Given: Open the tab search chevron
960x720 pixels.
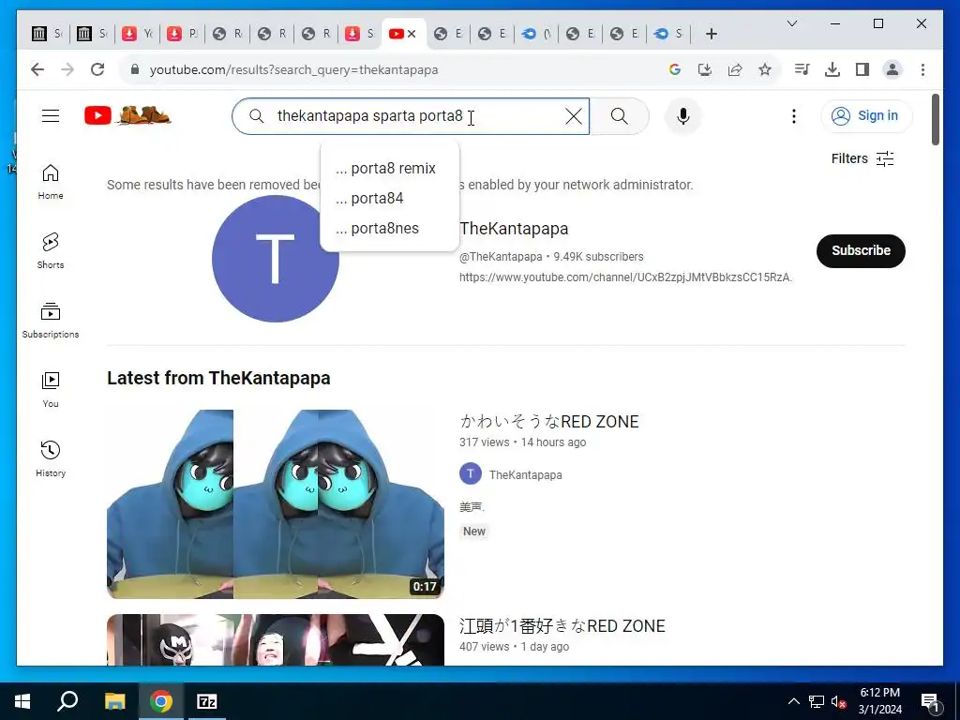Looking at the screenshot, I should pyautogui.click(x=791, y=23).
